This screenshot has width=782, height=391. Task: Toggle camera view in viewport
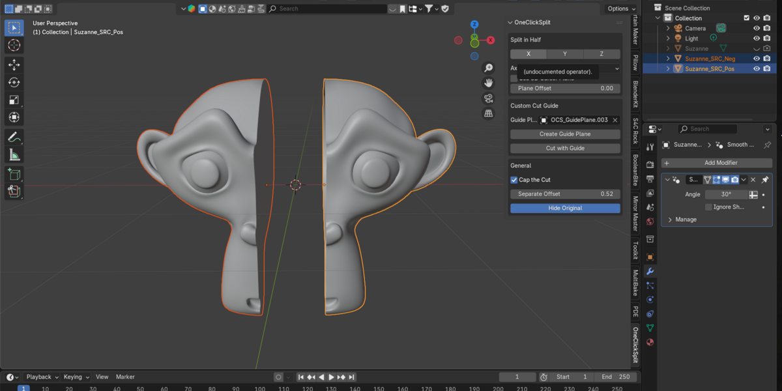click(488, 98)
